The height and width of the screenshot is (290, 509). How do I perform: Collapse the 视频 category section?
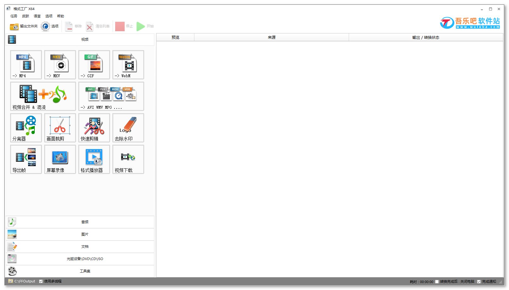(80, 39)
